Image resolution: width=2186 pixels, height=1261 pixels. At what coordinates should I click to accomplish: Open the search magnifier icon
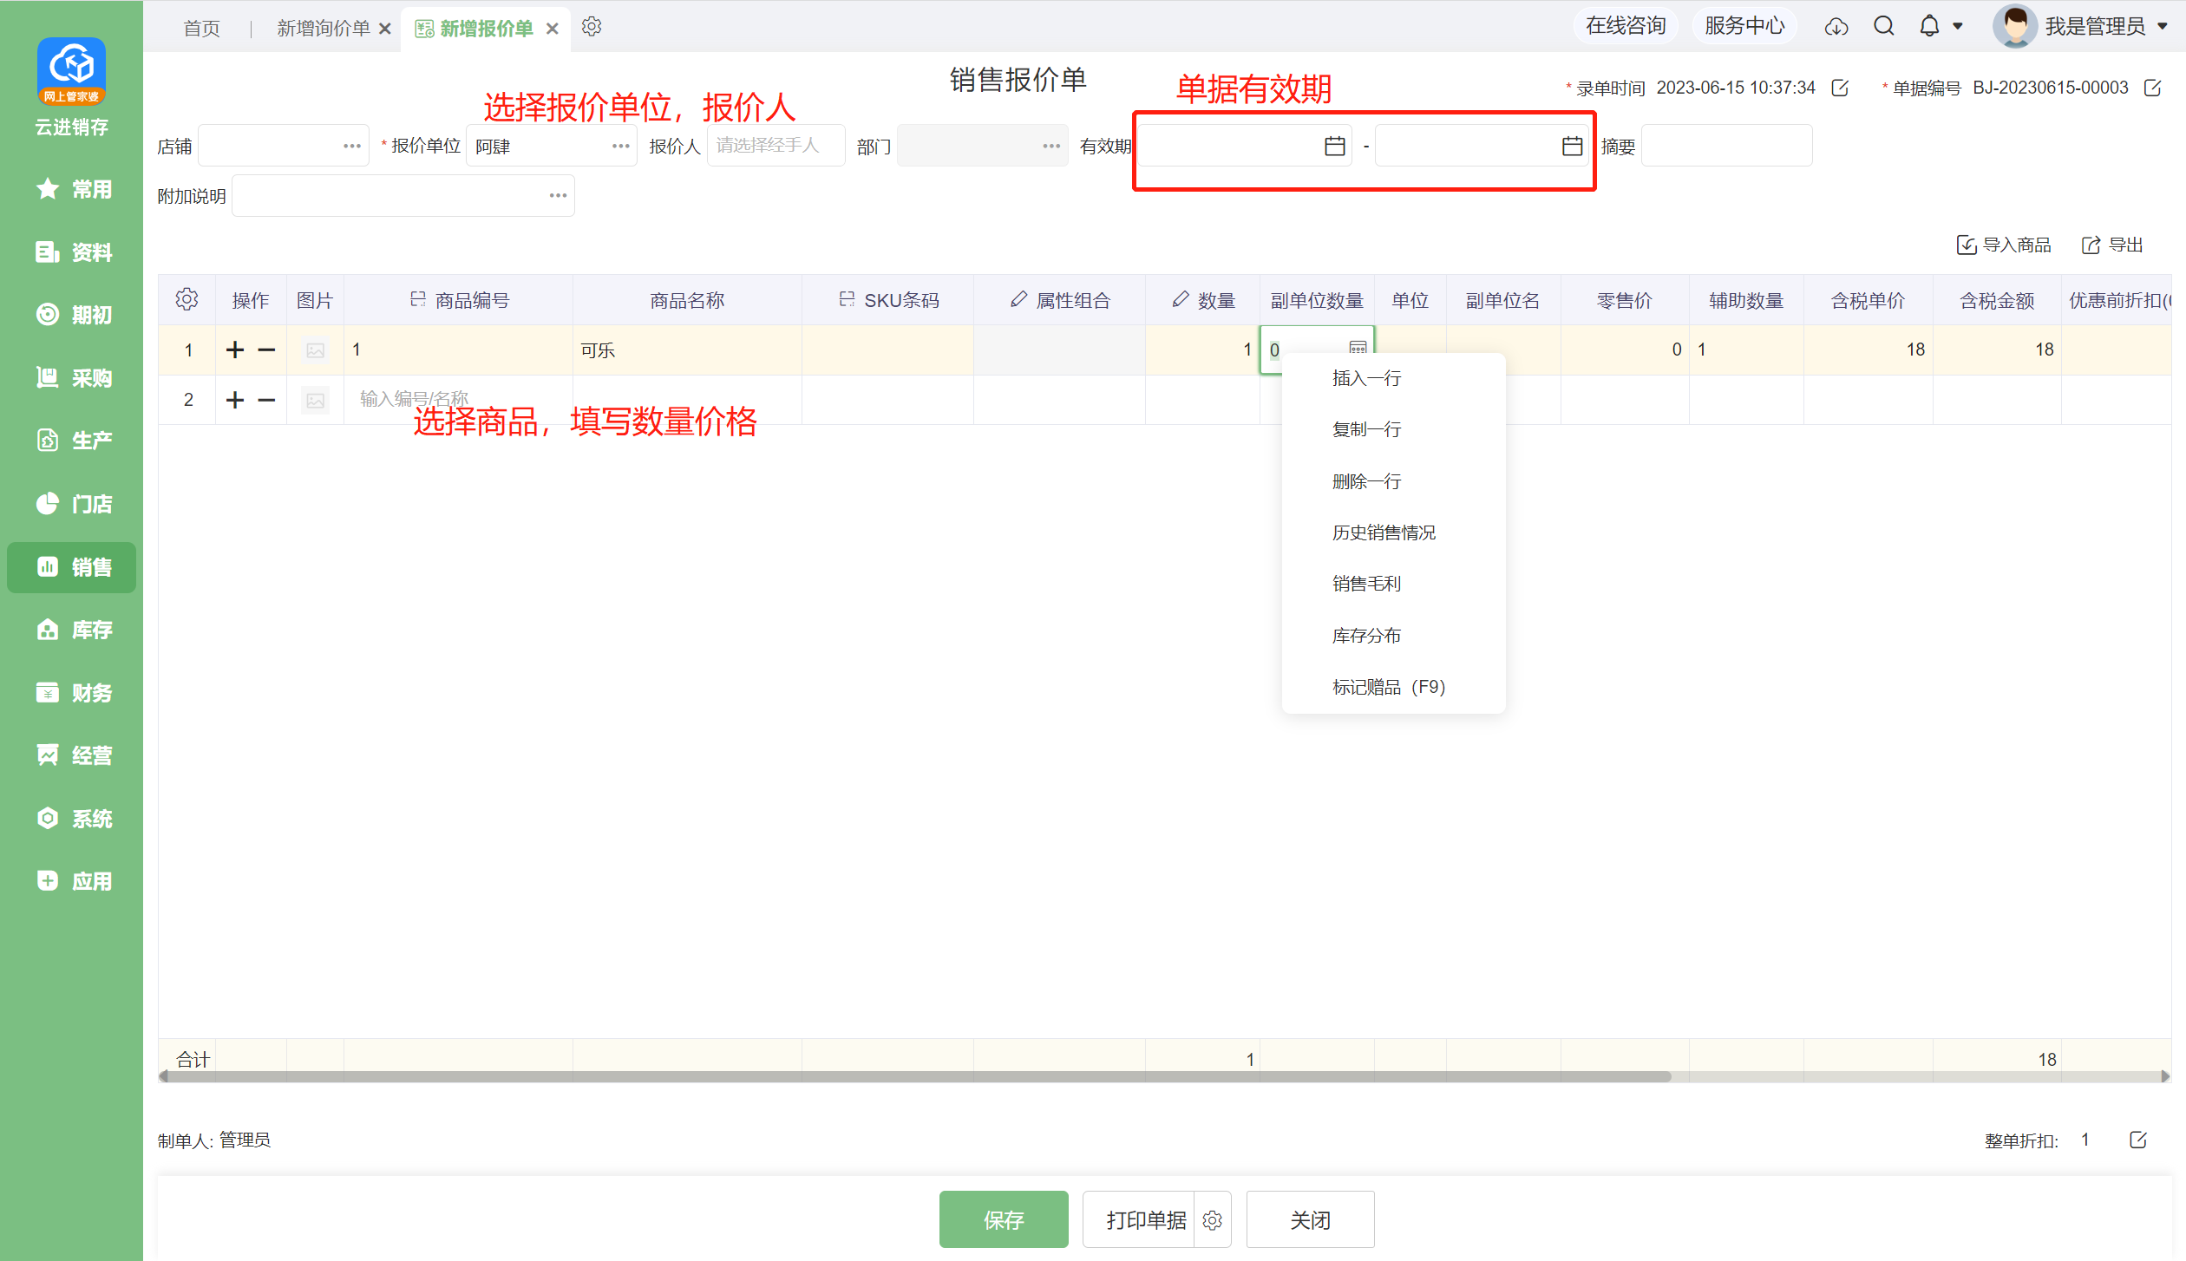click(x=1883, y=26)
